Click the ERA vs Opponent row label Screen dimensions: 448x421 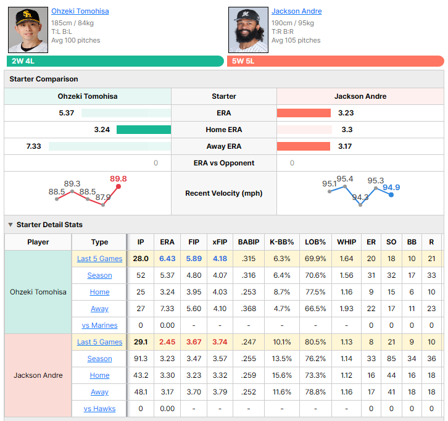coord(224,163)
